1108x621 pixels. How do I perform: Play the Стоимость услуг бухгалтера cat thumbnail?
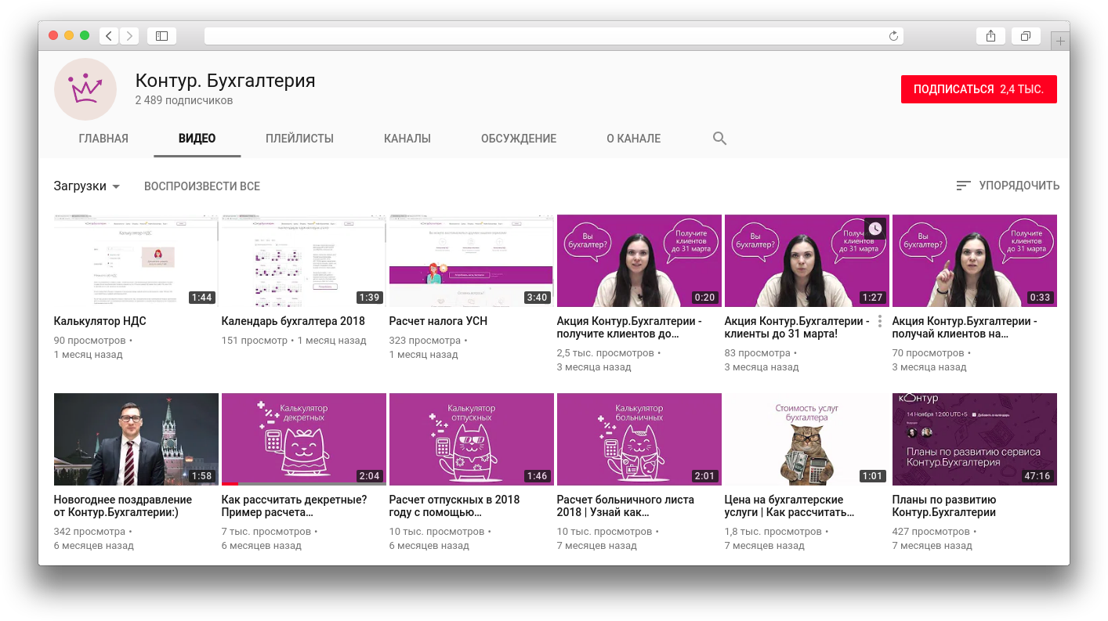click(807, 439)
